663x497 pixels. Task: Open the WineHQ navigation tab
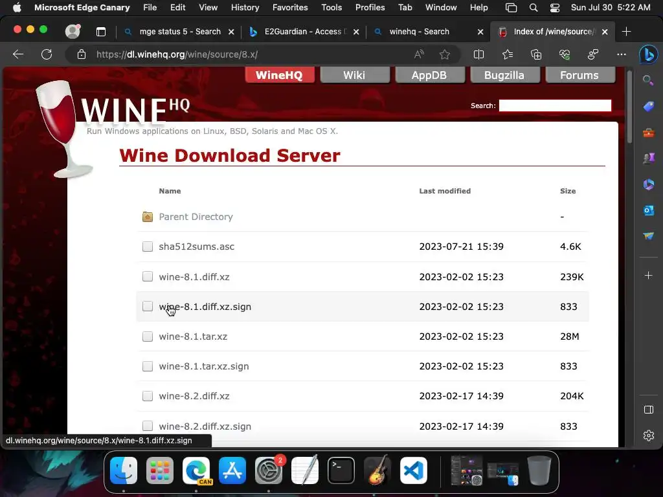pyautogui.click(x=280, y=75)
